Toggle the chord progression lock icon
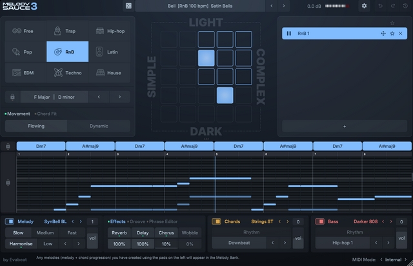This screenshot has height=266, width=413. point(8,146)
